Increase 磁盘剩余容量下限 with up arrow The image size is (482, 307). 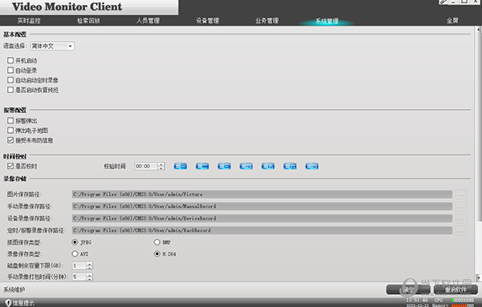pyautogui.click(x=89, y=264)
